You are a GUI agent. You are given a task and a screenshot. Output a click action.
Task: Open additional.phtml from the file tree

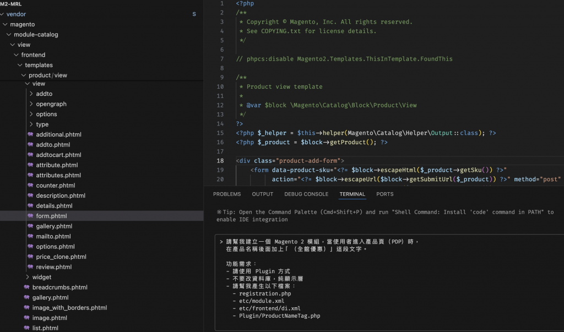[58, 134]
